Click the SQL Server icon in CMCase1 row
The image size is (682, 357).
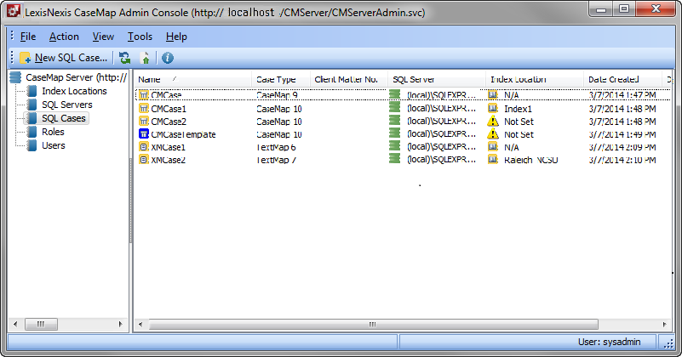(394, 108)
